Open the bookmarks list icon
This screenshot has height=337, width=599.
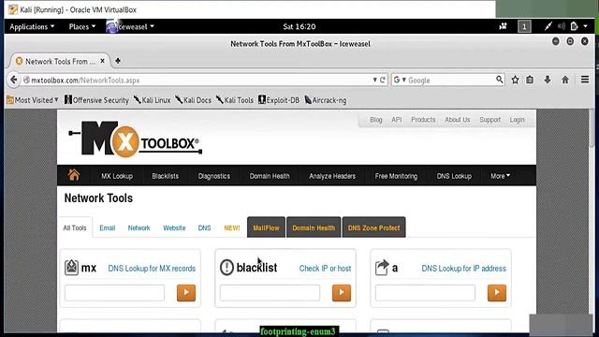click(530, 80)
